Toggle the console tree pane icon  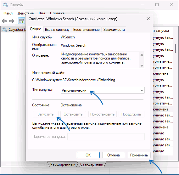pos(21,21)
